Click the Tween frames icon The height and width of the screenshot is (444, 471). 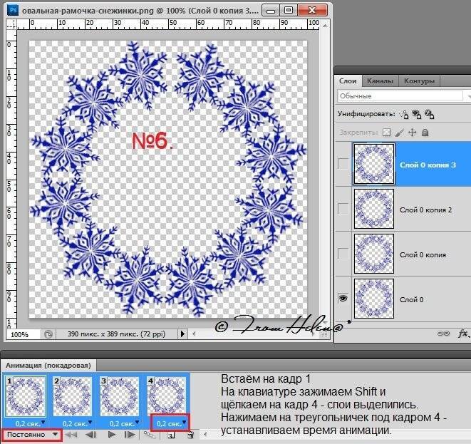click(x=150, y=434)
